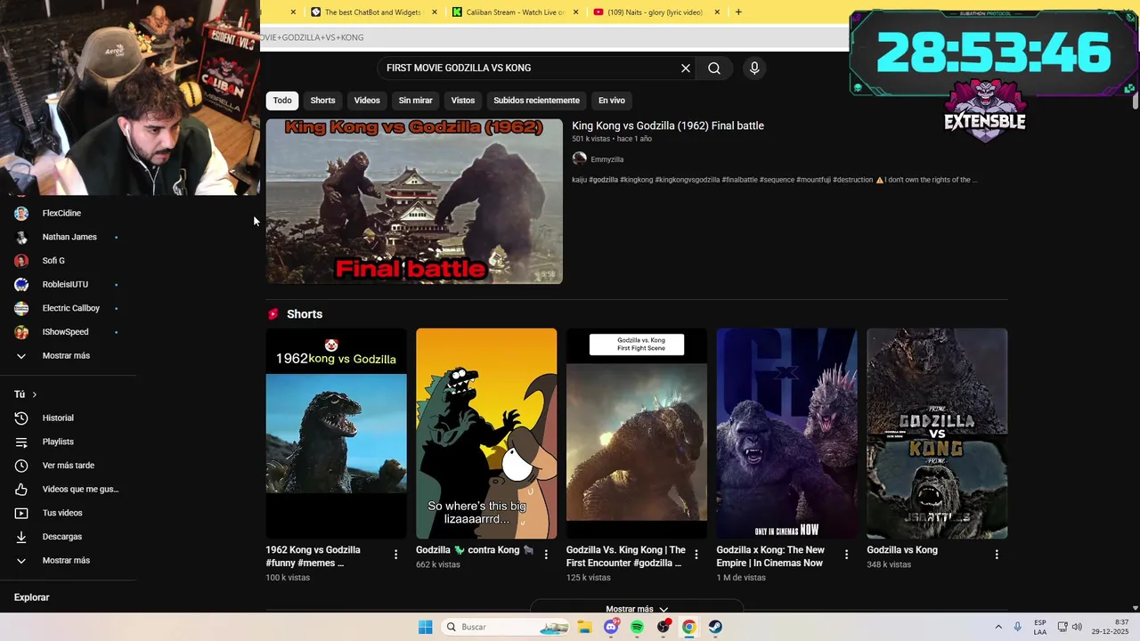Expand more Shorts with Mostrar más
Image resolution: width=1140 pixels, height=641 pixels.
click(636, 609)
